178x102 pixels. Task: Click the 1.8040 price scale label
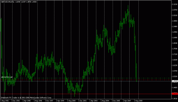[175, 43]
